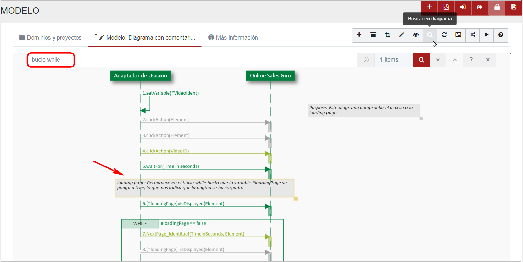Go to next search result with down chevron
523x262 pixels.
[x=438, y=60]
